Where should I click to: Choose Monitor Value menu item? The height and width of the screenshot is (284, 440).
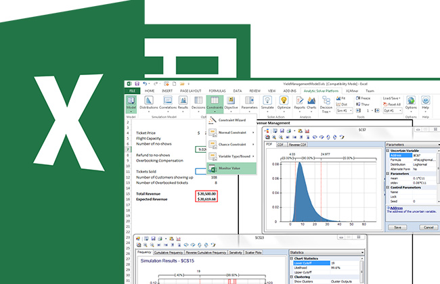click(232, 168)
